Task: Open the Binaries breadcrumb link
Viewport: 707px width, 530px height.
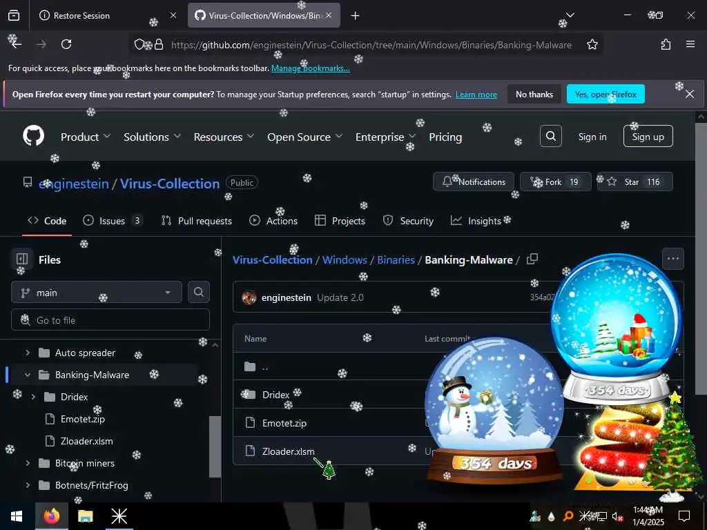Action: 396,259
